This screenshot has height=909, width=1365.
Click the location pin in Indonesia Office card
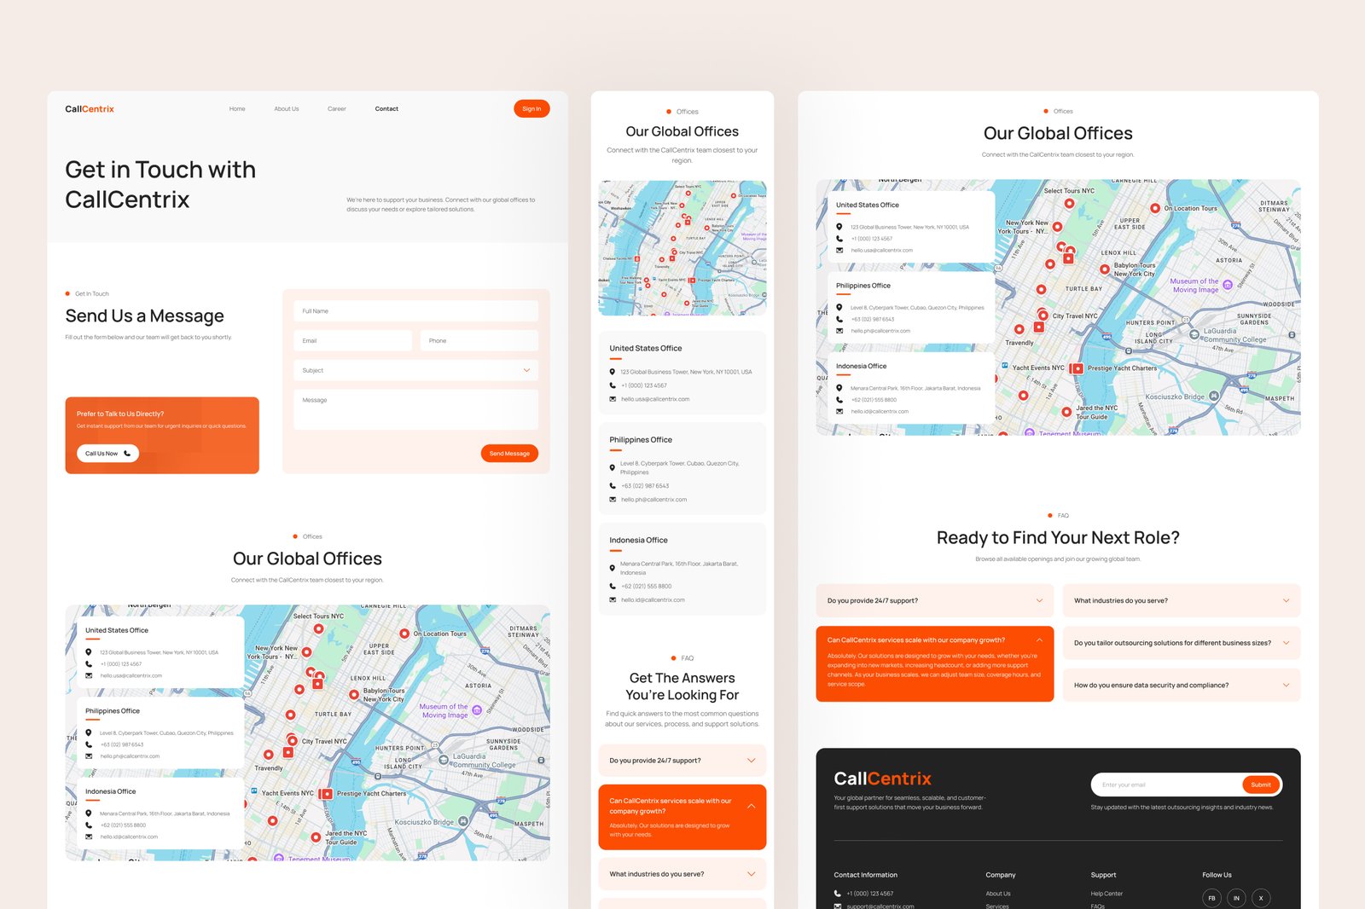(x=839, y=387)
